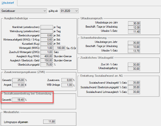Click the Lohngruppe allgemein label
161x126 pixels.
(x=16, y=122)
